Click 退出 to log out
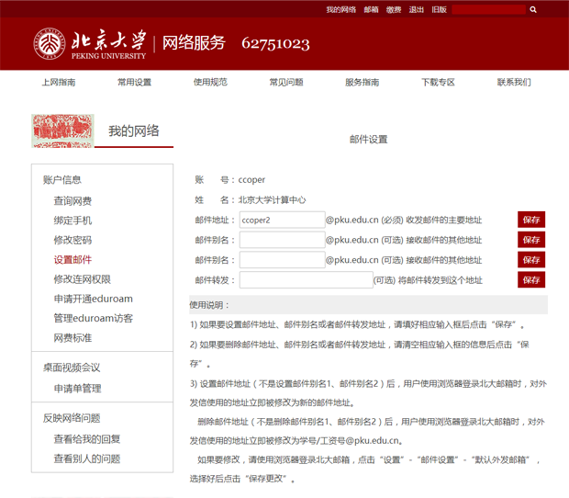This screenshot has height=498, width=569. (417, 9)
